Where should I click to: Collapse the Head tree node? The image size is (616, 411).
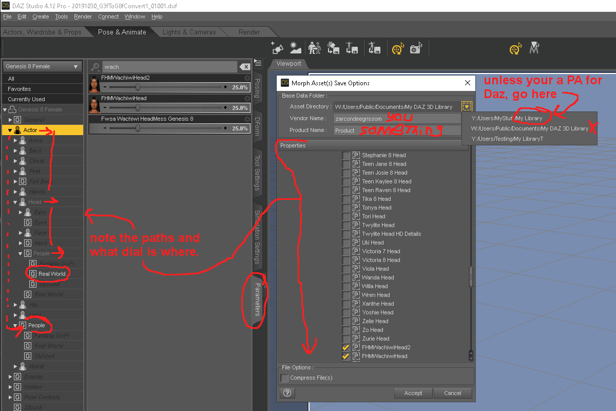[16, 202]
